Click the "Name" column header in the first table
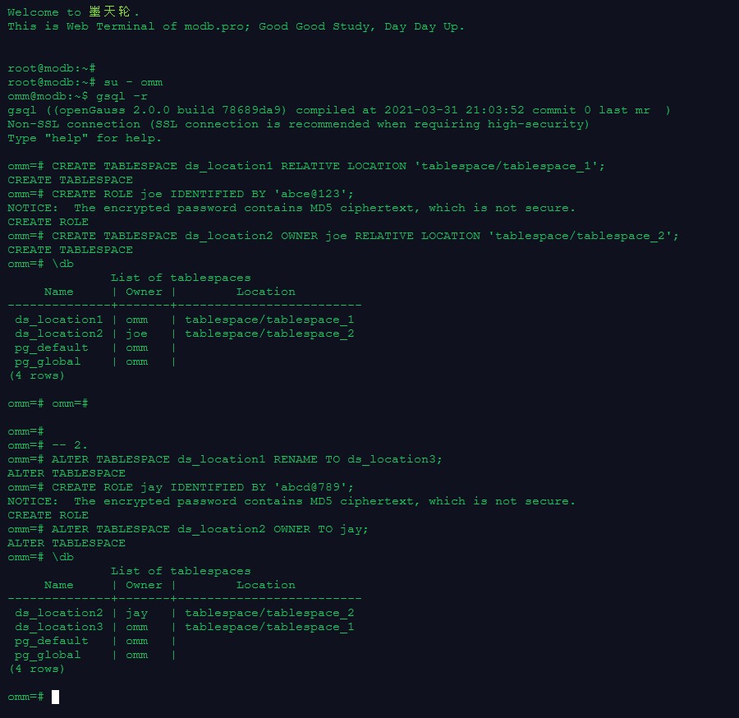The image size is (739, 718). click(58, 292)
